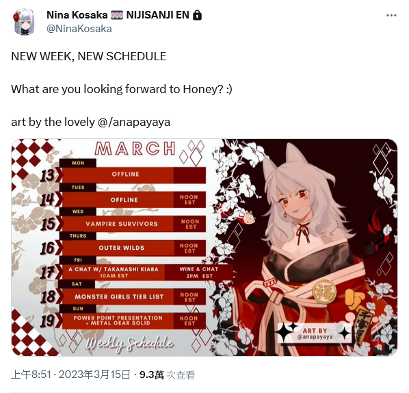The width and height of the screenshot is (409, 393).
Task: Open the three-dot more options menu
Action: 391,16
